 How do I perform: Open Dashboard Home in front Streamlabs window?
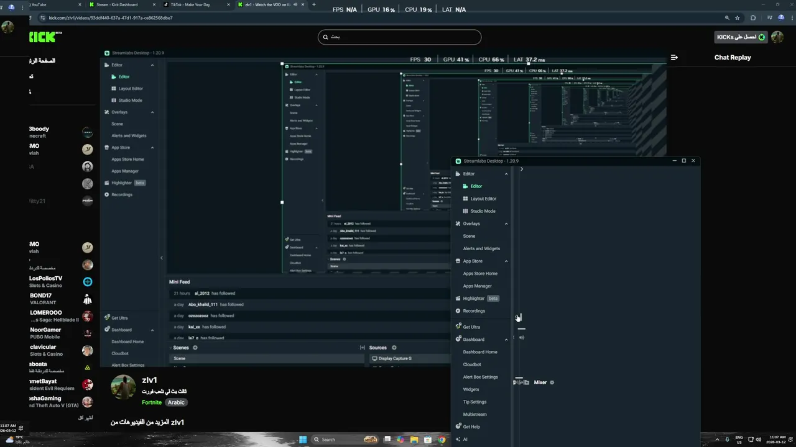click(x=479, y=352)
